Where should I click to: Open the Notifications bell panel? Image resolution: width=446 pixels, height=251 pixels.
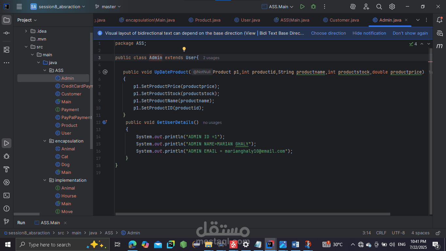pyautogui.click(x=439, y=20)
